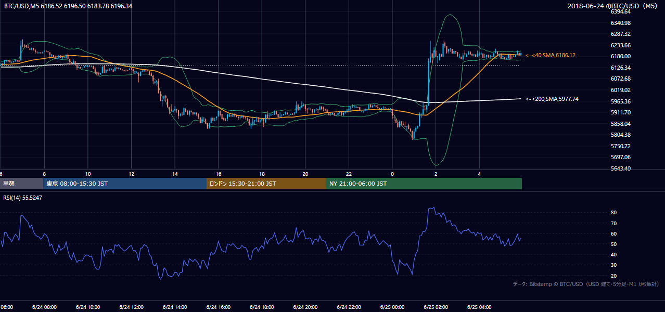Click the 6/24 08:00 time label

coord(44,307)
